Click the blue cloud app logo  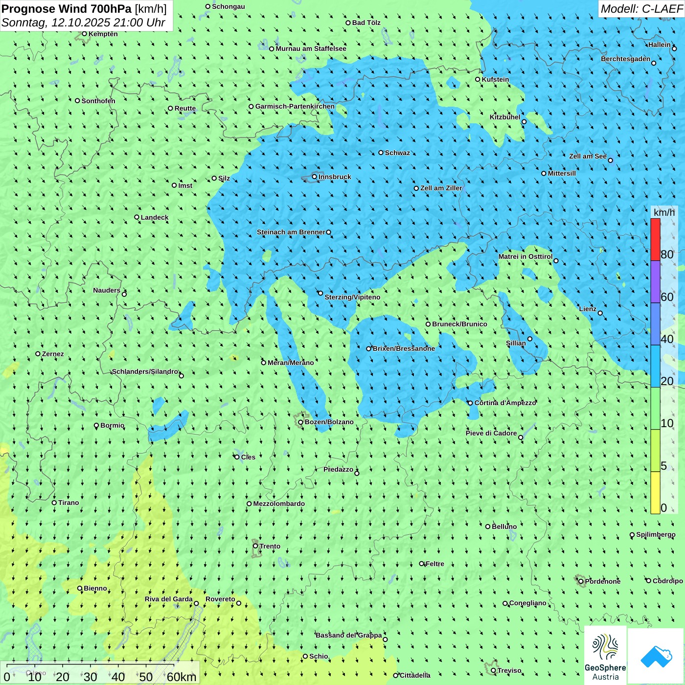pos(656,656)
